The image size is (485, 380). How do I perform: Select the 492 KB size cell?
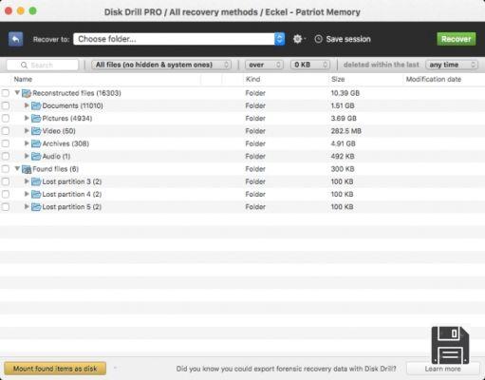(343, 157)
